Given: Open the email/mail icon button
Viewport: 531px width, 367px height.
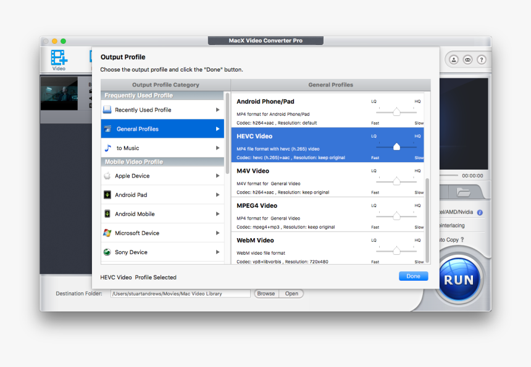Looking at the screenshot, I should point(467,60).
